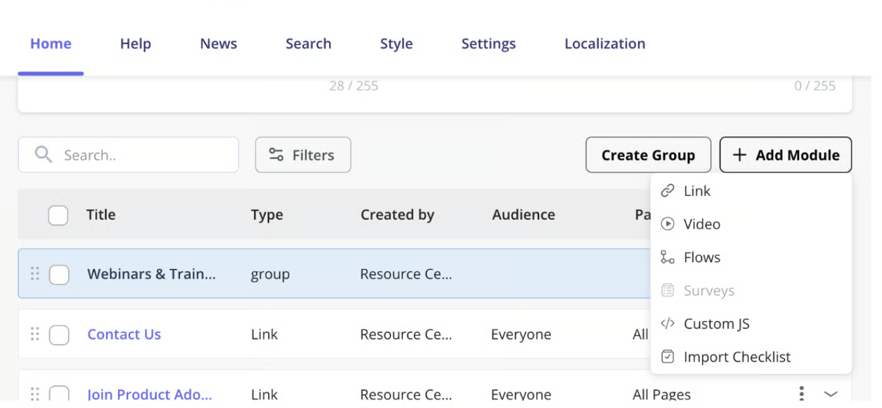Click the Custom JS code brackets icon
Viewport: 882px width, 408px height.
(667, 323)
